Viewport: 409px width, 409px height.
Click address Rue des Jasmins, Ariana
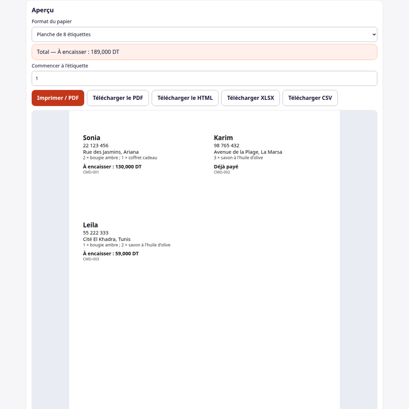pos(111,152)
